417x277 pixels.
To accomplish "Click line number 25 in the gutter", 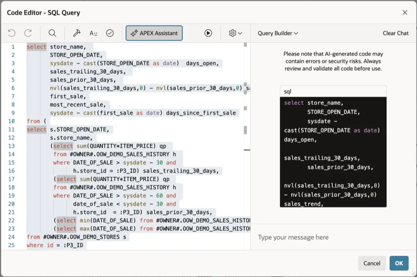I will coord(11,245).
